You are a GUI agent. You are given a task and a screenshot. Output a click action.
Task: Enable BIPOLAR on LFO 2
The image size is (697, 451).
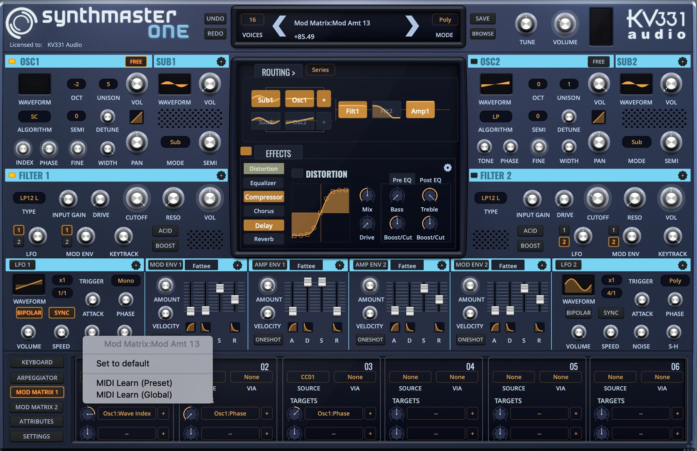(578, 313)
